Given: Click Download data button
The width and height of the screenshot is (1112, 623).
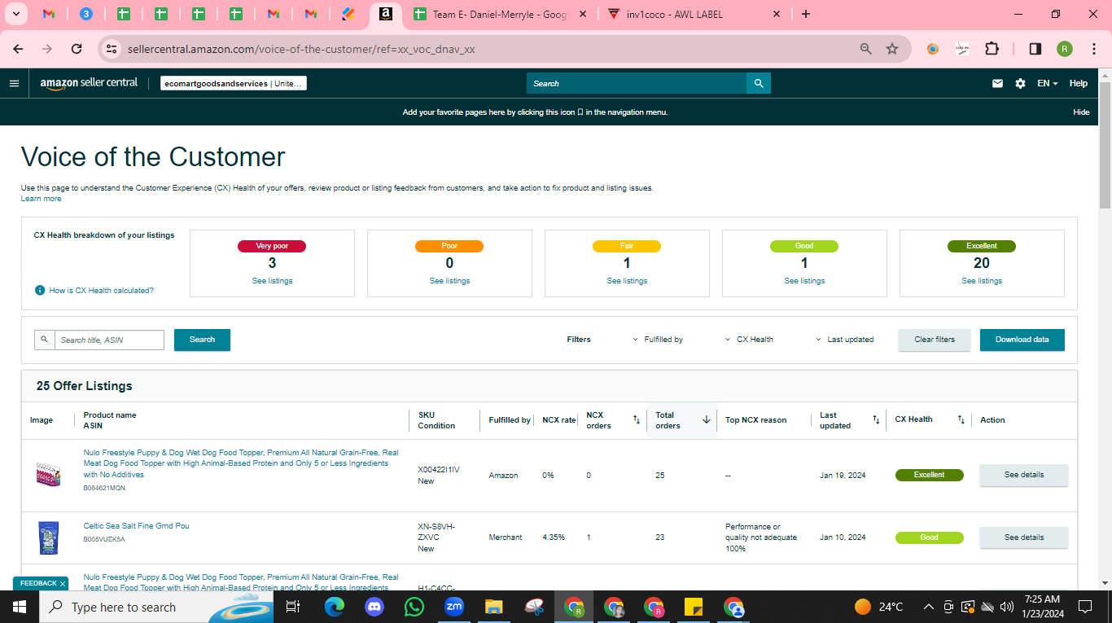Looking at the screenshot, I should [x=1022, y=340].
